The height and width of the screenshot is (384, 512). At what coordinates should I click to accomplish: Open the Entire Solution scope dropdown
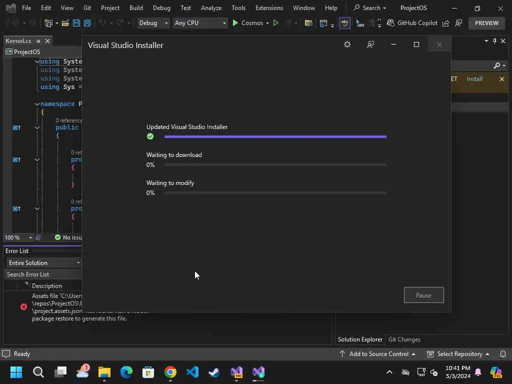[44, 263]
